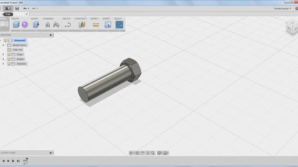
Task: Activate the Select tool
Action: tap(119, 25)
